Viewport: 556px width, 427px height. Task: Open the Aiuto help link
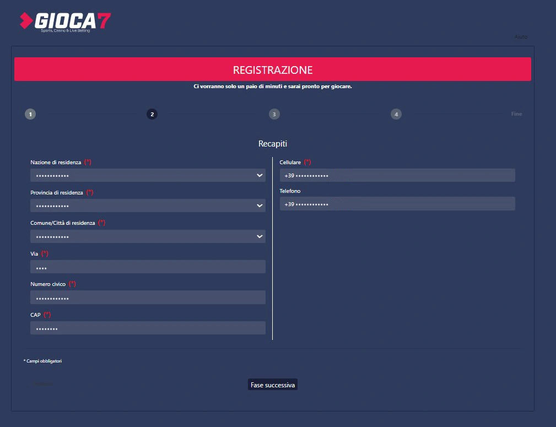(521, 37)
